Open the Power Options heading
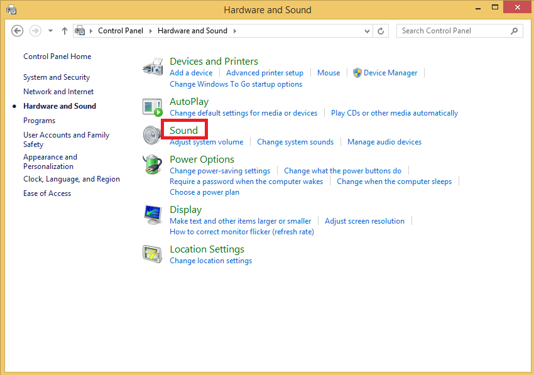 click(x=202, y=160)
